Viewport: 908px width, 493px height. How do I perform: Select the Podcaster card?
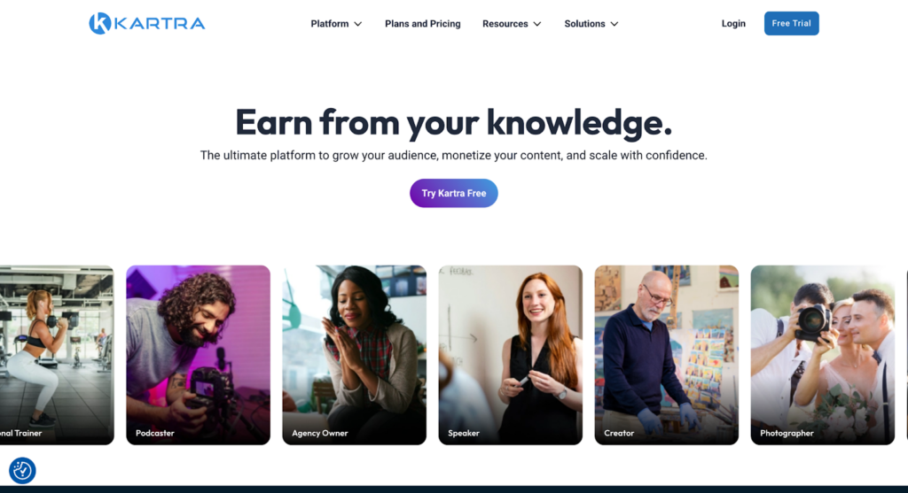coord(198,355)
